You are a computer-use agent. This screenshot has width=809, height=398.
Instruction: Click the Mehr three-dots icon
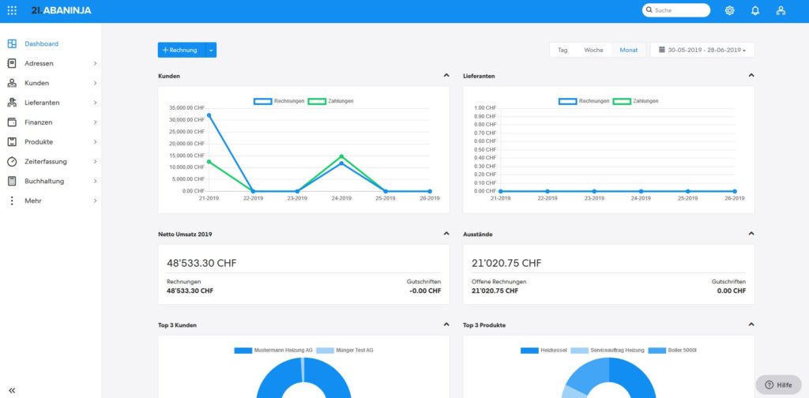[x=12, y=201]
